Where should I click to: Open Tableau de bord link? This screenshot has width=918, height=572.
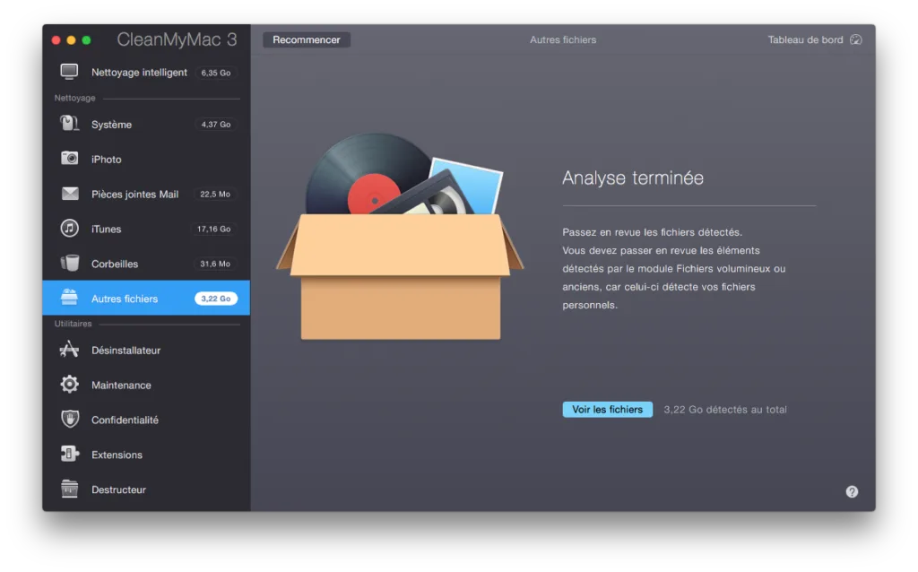[805, 39]
